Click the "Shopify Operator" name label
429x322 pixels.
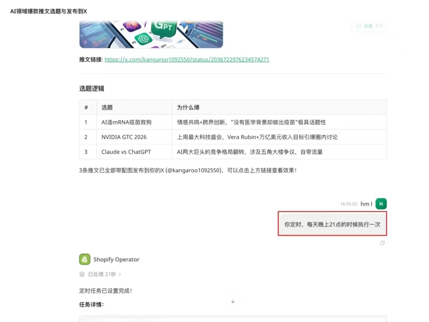[117, 259]
